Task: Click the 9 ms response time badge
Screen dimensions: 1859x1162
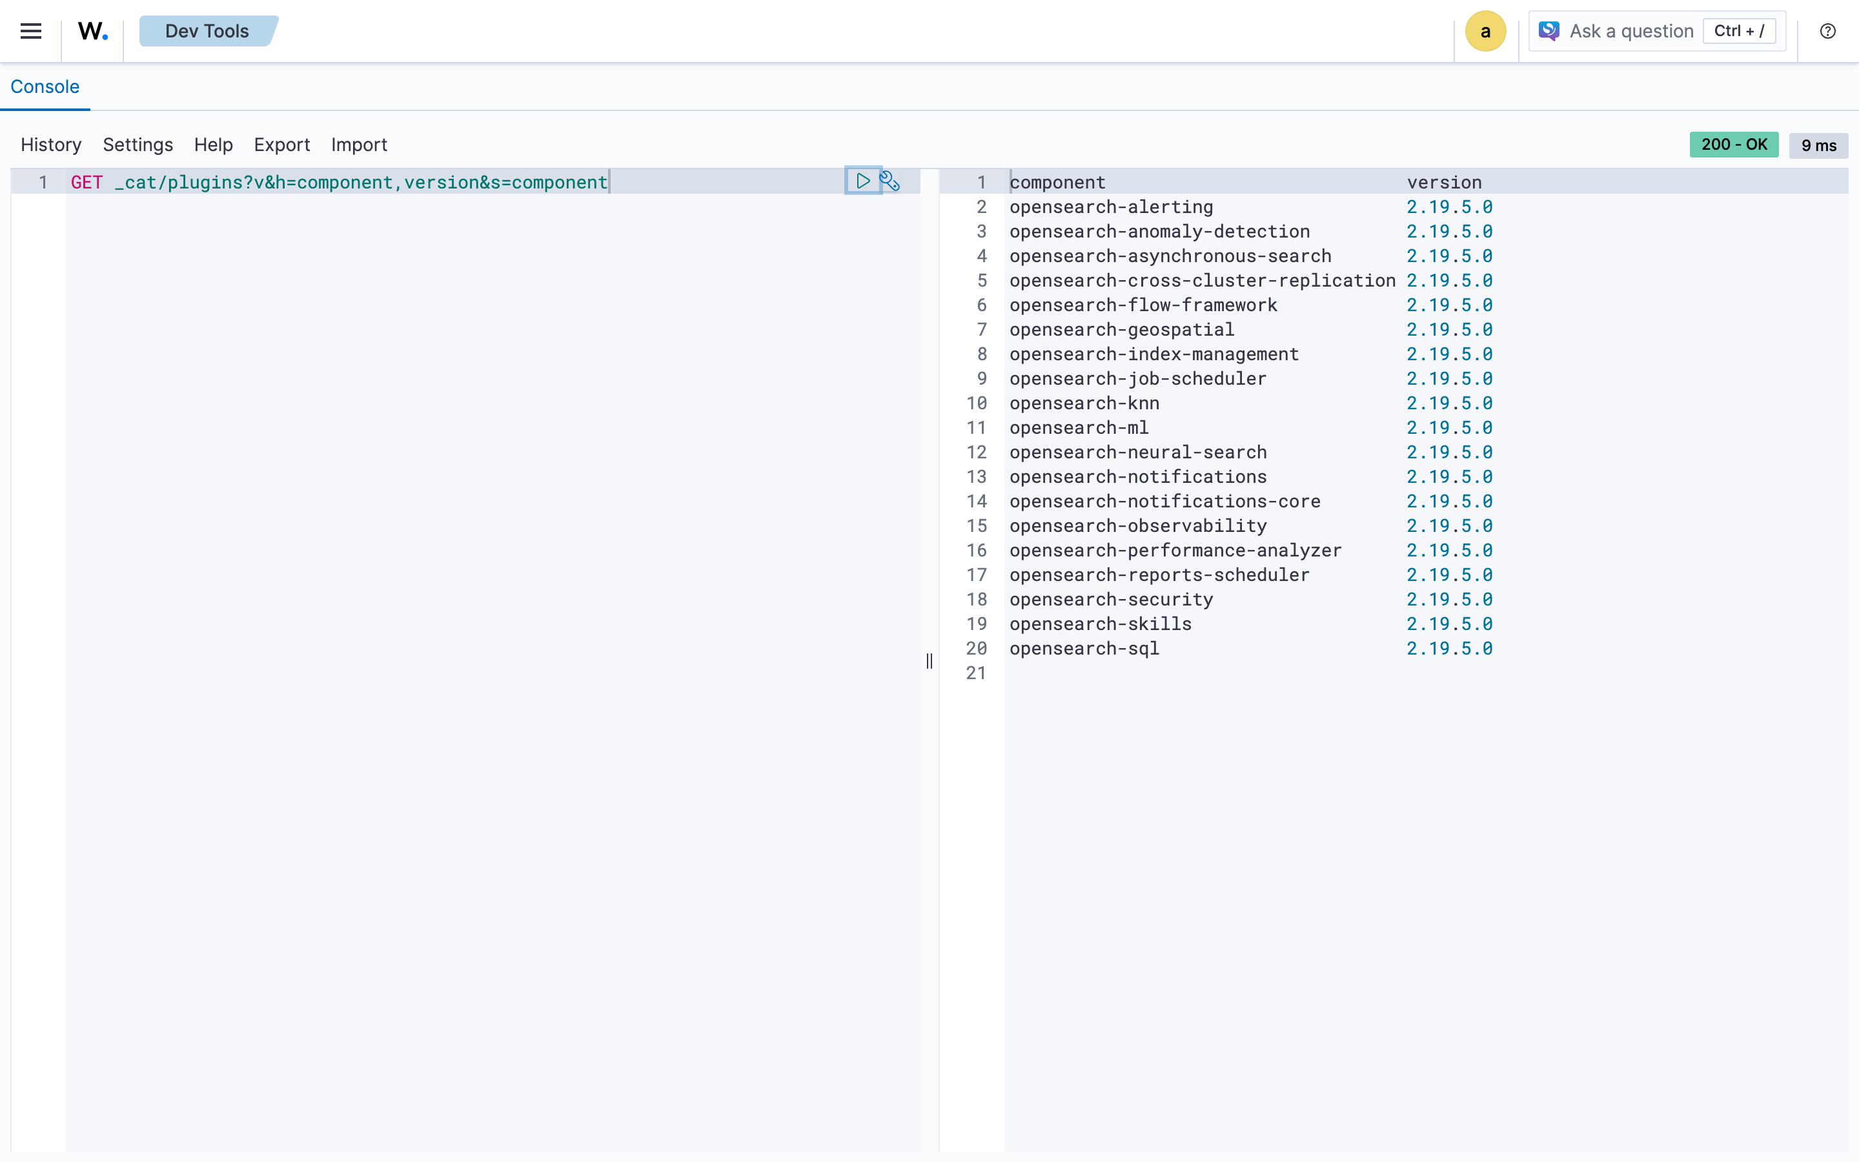Action: point(1818,145)
